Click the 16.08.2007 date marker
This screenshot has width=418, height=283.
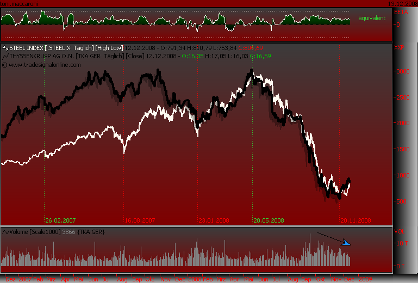[140, 220]
